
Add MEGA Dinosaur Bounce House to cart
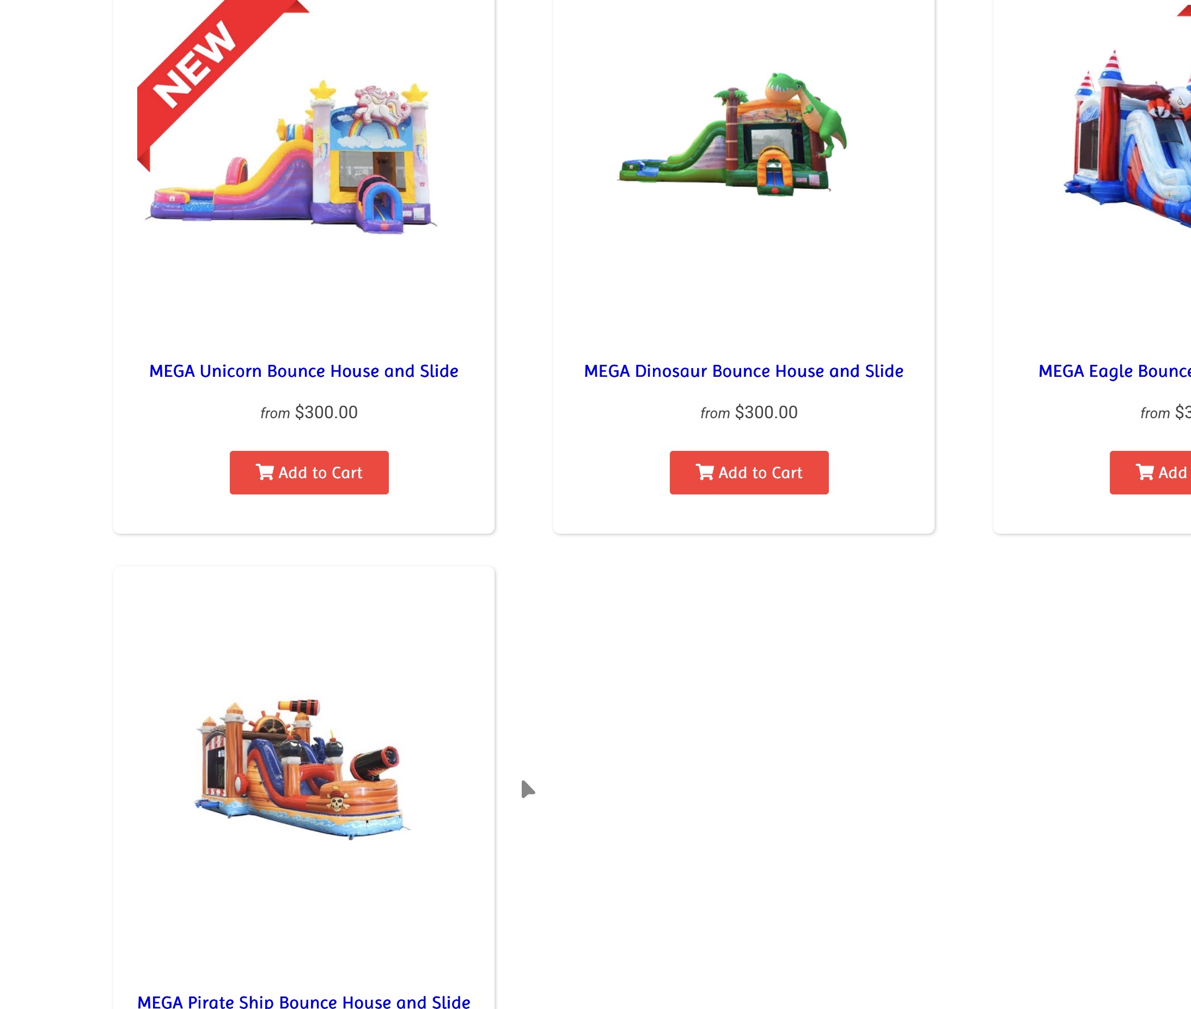(749, 473)
